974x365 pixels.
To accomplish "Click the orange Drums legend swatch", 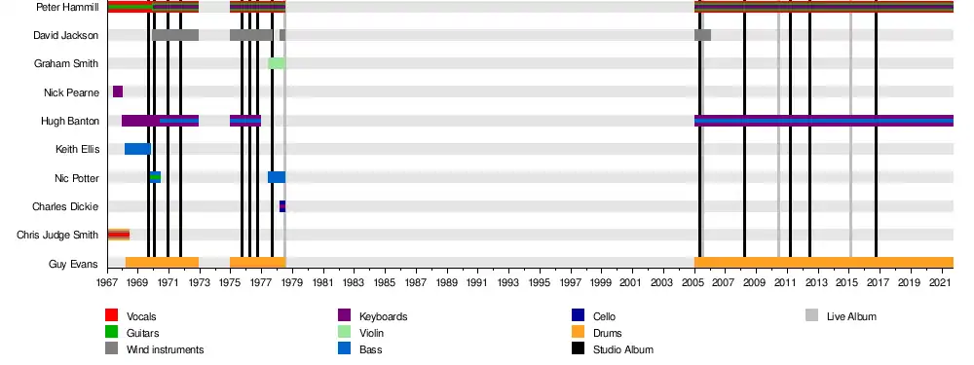I will pyautogui.click(x=578, y=332).
